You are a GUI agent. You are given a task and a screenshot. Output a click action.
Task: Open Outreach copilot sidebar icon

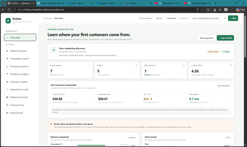(x=7, y=82)
